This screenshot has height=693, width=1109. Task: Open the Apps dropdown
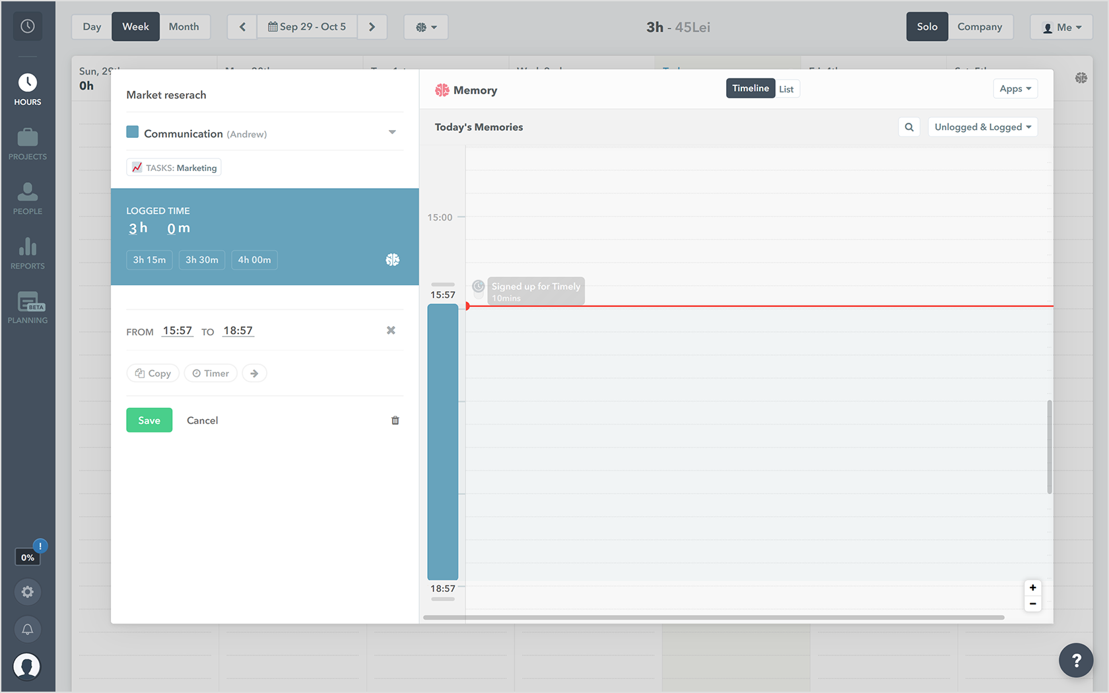click(x=1015, y=88)
